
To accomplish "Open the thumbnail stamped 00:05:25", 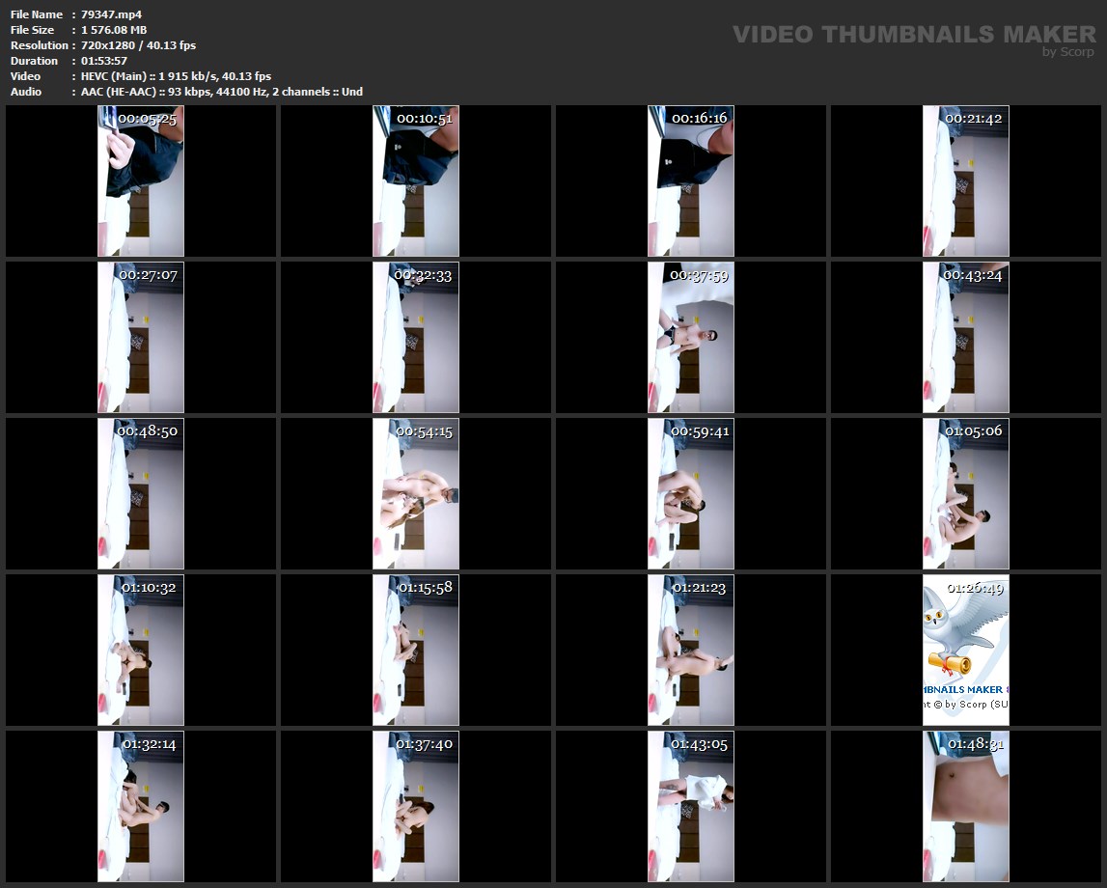I will point(141,181).
